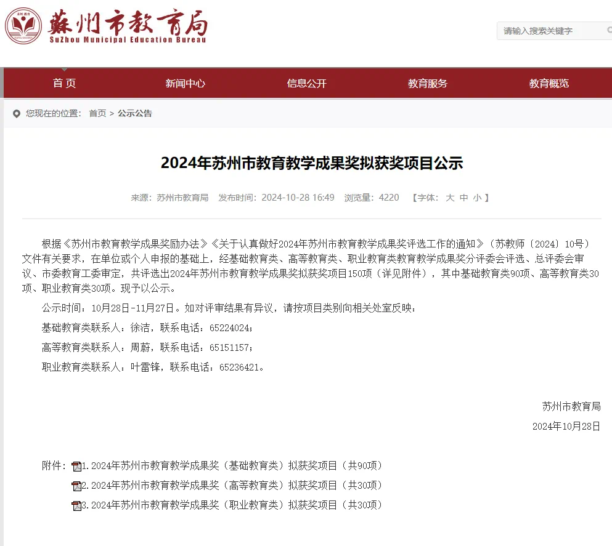Click the location pin icon in breadcrumb
This screenshot has height=546, width=612.
(17, 113)
